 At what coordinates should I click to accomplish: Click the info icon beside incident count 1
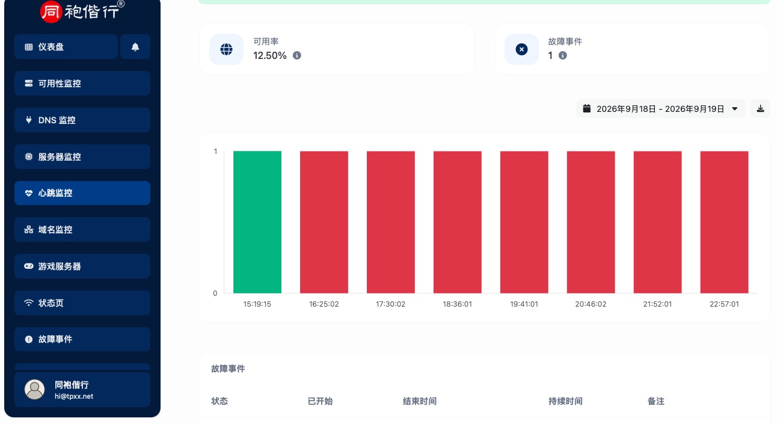[x=563, y=55]
